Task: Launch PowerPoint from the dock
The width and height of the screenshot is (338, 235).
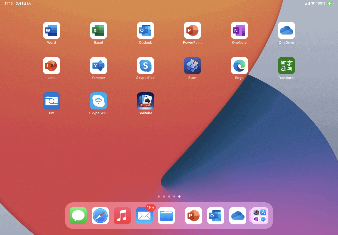Action: point(194,216)
